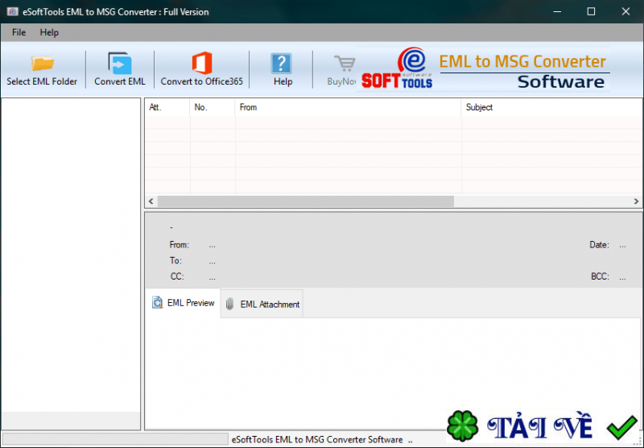Click the Select EML Folder icon

click(x=42, y=64)
